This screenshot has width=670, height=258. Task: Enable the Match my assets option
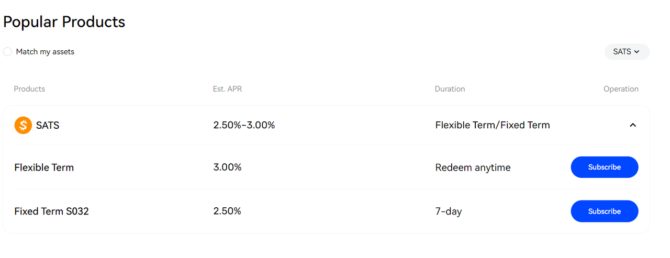7,52
